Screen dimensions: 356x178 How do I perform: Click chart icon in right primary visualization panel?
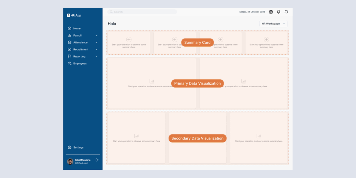pos(243,81)
